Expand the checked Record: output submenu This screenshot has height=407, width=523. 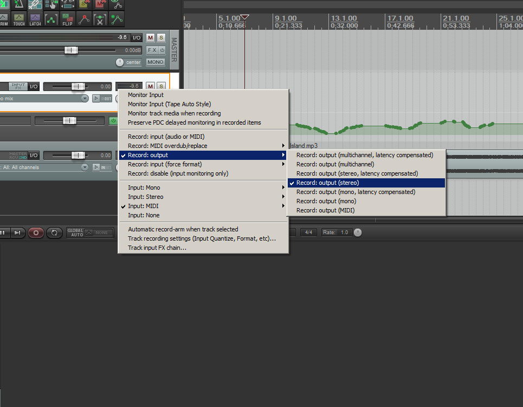203,155
